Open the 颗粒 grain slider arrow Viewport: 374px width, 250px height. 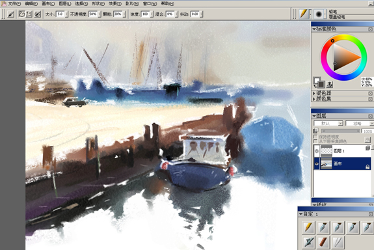coord(124,14)
